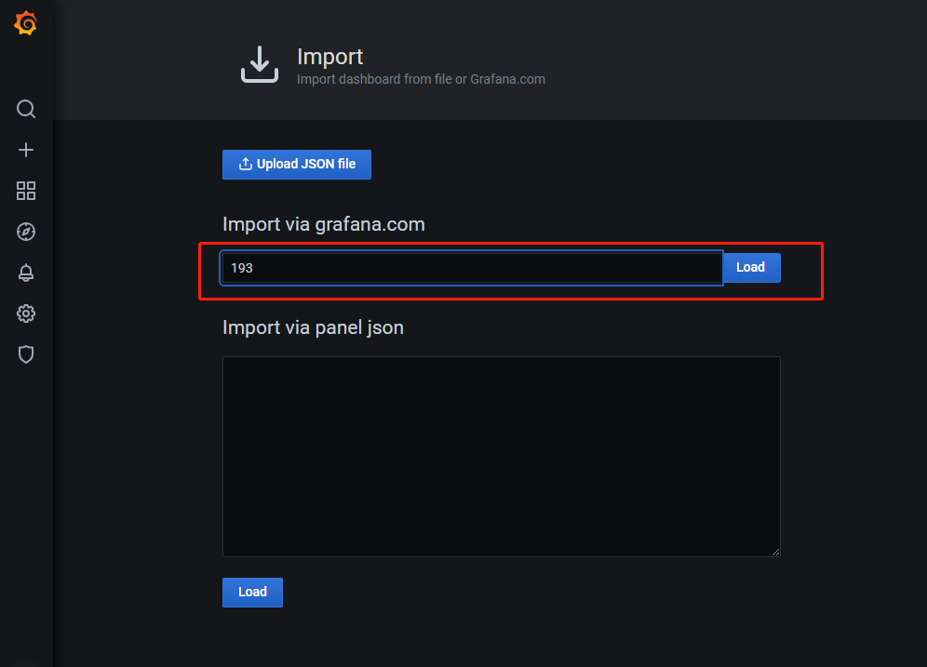Screen dimensions: 927x667
Task: Open Configuration via the gear icon
Action: pyautogui.click(x=26, y=313)
